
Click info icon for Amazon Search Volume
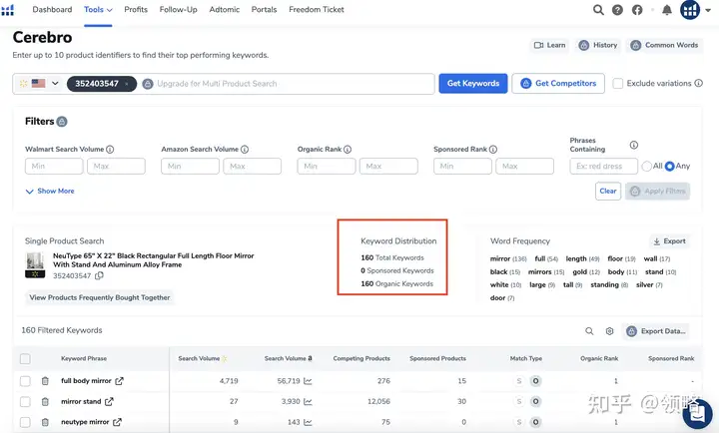tap(245, 150)
